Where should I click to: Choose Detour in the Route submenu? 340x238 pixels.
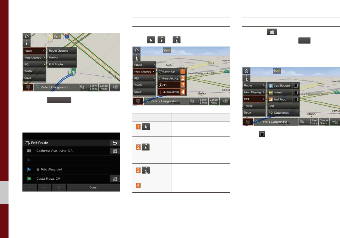[x=62, y=58]
